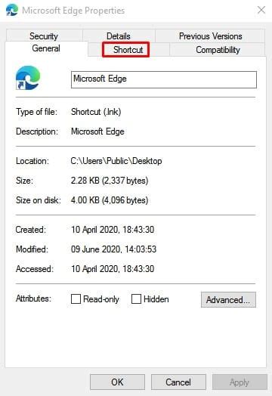This screenshot has width=272, height=396.
Task: Open the Security tab
Action: click(x=44, y=36)
